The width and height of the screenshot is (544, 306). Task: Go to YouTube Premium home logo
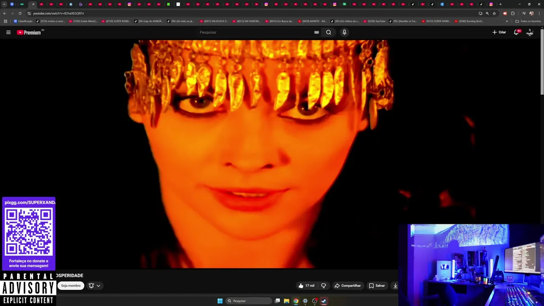point(30,32)
